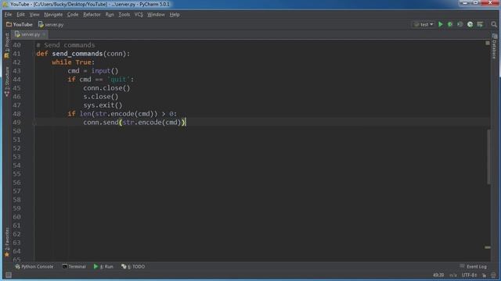The image size is (501, 281).
Task: Click the sys.exit() call
Action: click(x=103, y=105)
